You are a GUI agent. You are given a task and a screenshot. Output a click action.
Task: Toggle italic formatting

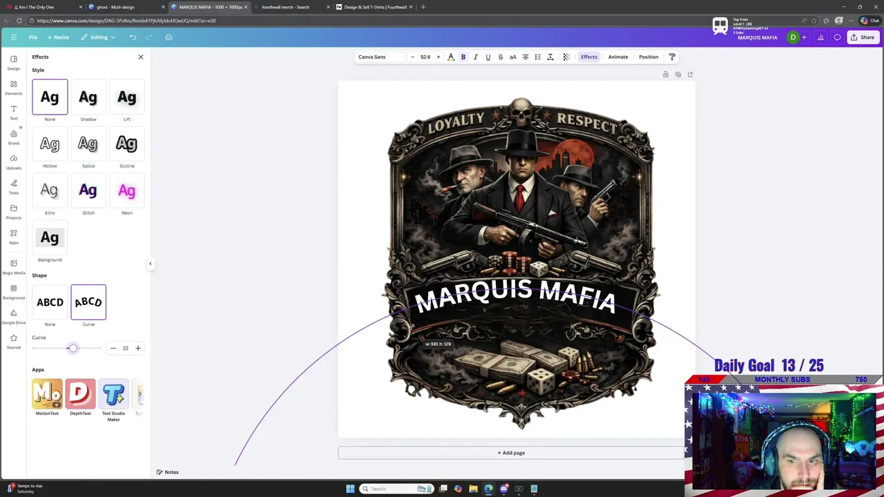[x=476, y=57]
